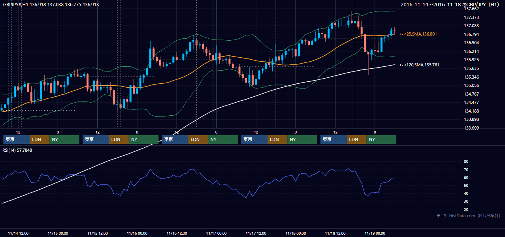Click price axis value 137.373
Image resolution: width=505 pixels, height=237 pixels.
[471, 17]
